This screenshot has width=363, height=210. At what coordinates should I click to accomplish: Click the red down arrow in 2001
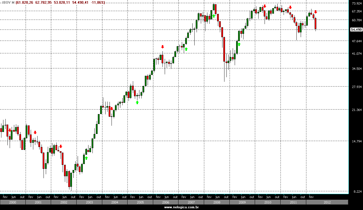coord(35,133)
